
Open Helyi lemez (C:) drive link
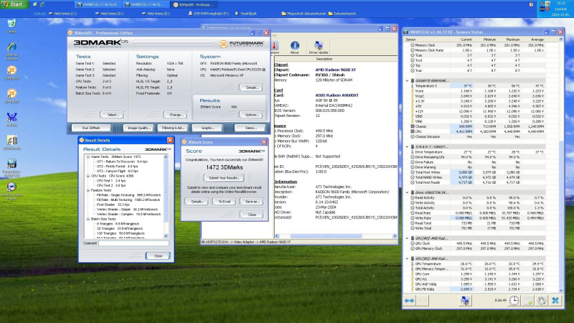63,14
